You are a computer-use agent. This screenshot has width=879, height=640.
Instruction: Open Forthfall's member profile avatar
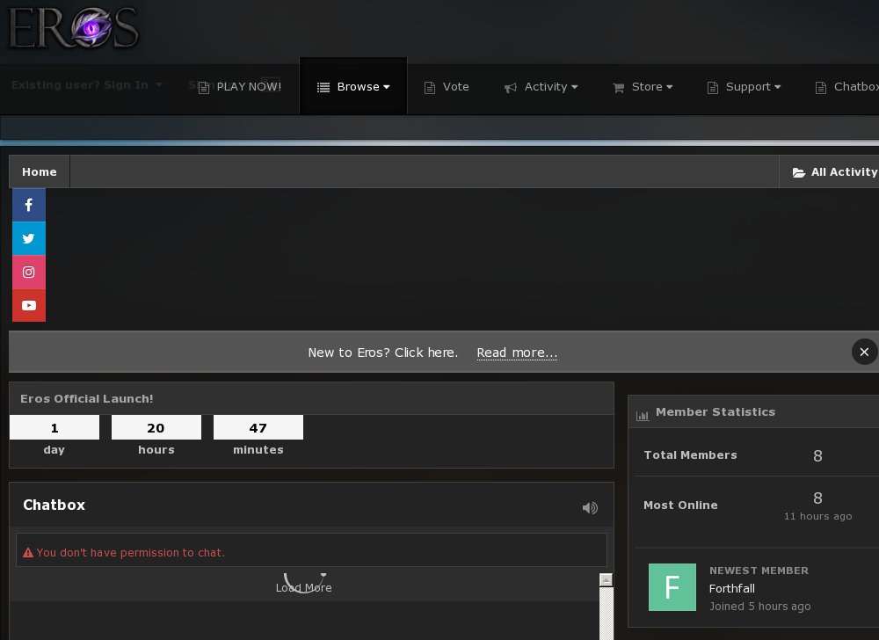672,587
